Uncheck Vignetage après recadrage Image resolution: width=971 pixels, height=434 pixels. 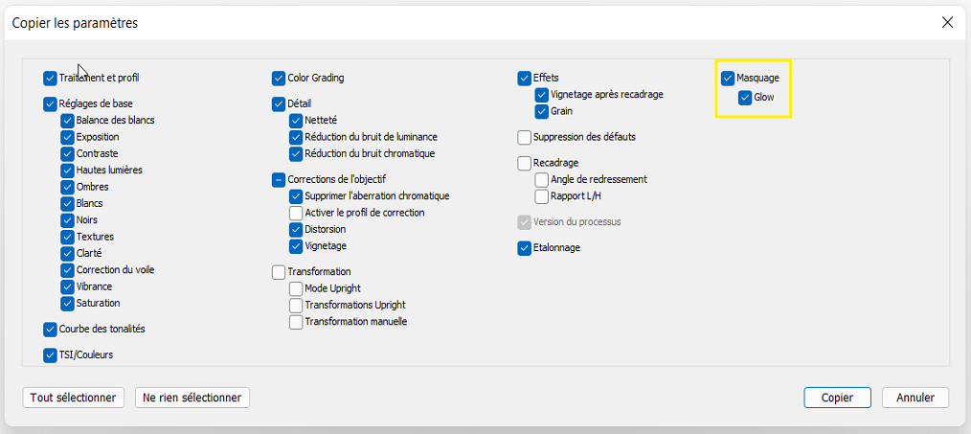(542, 95)
